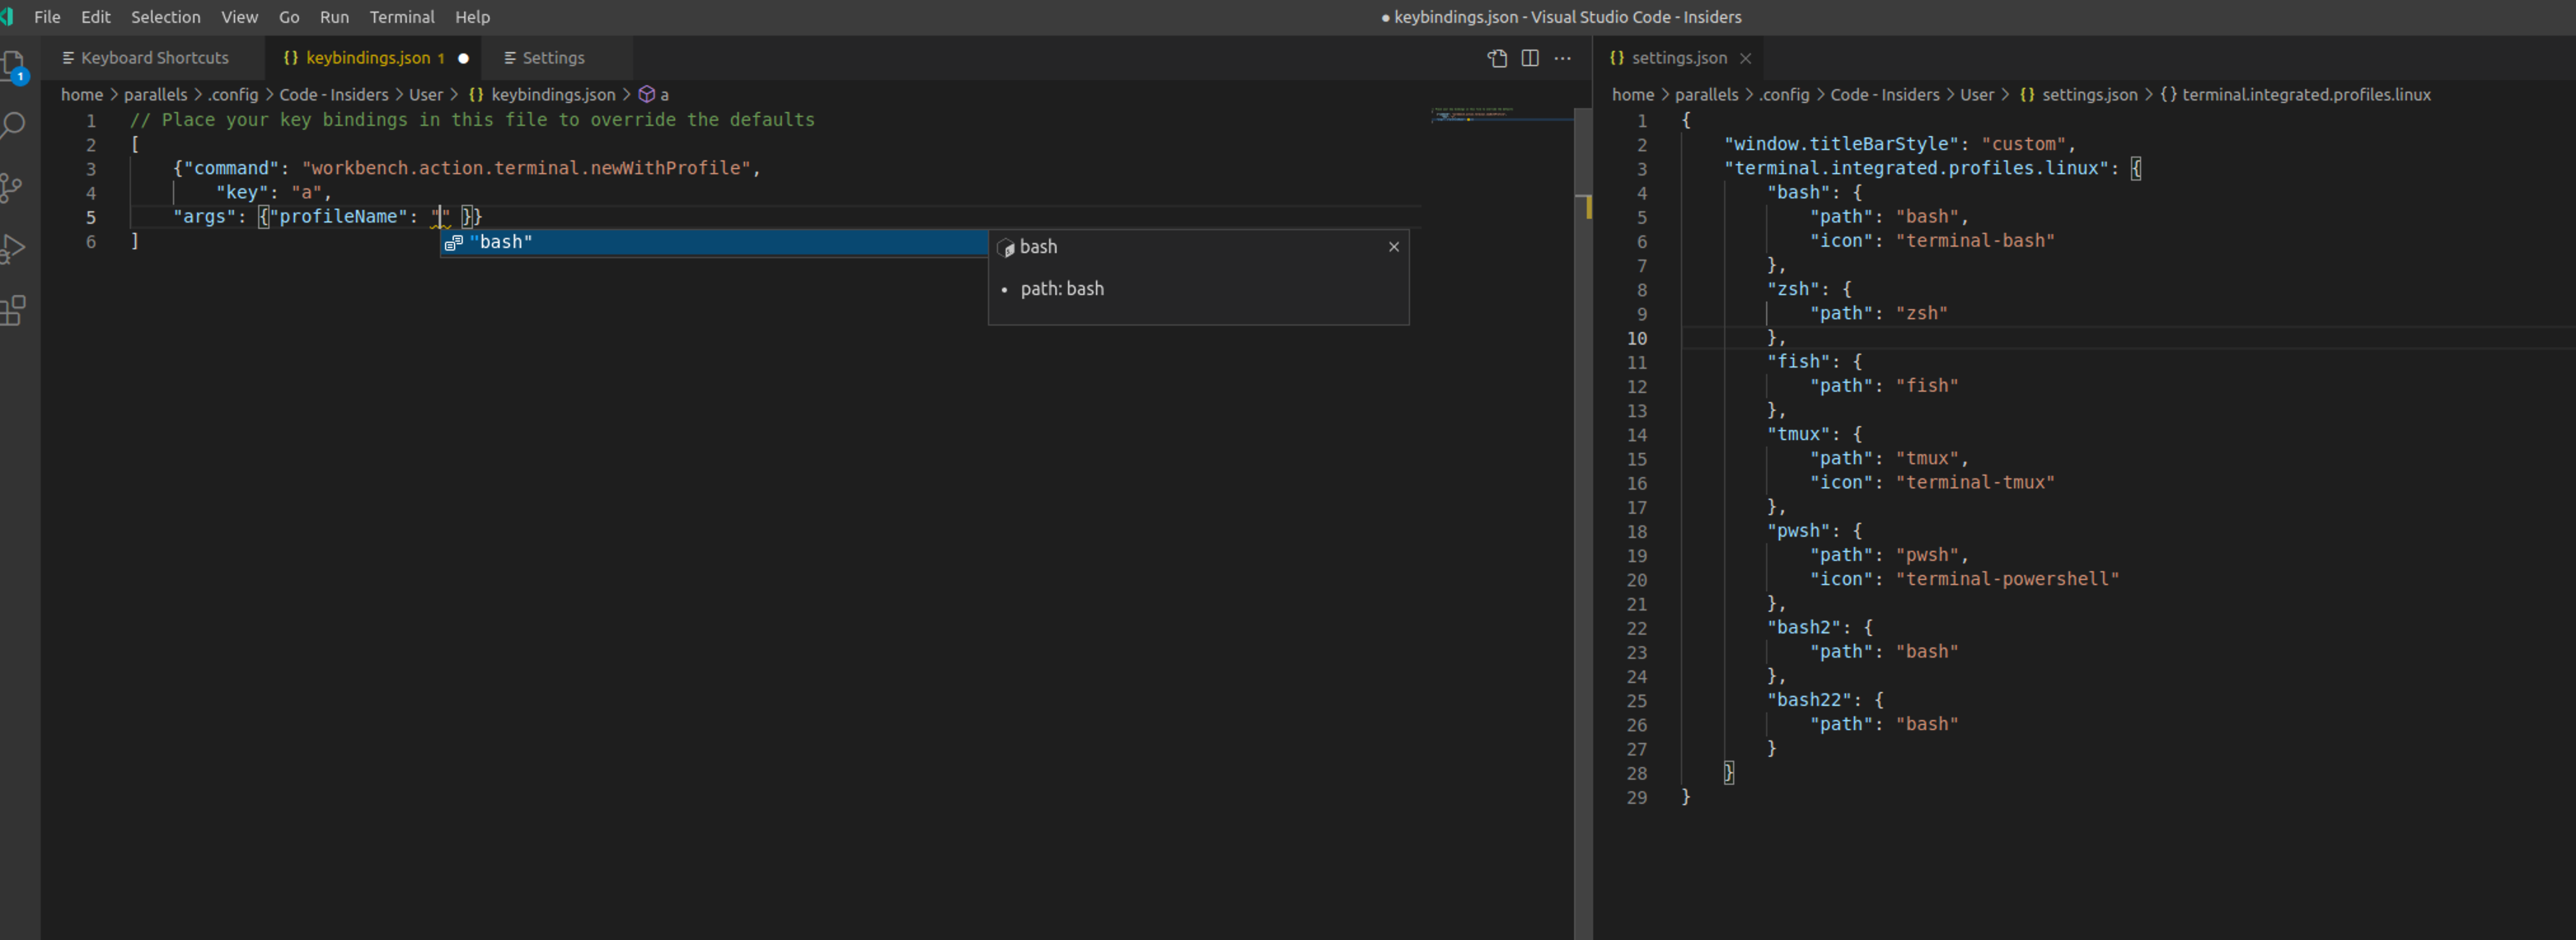The image size is (2576, 940).
Task: Click the Code - Insiders breadcrumb in left editor
Action: pos(333,94)
